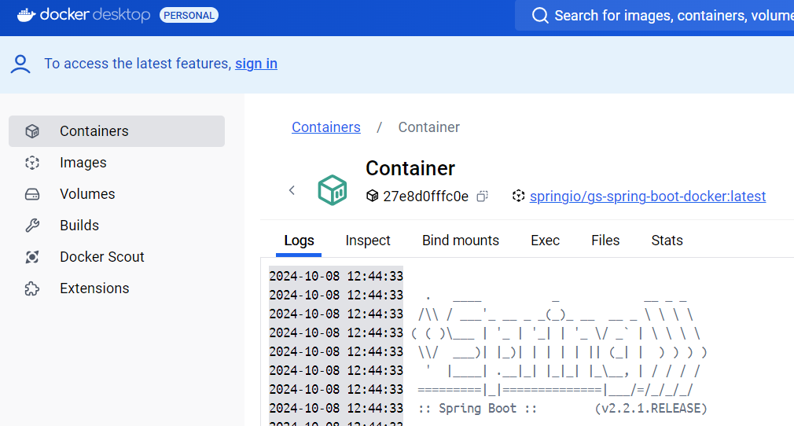
Task: Click the Containers cube icon in sidebar
Action: [x=32, y=131]
